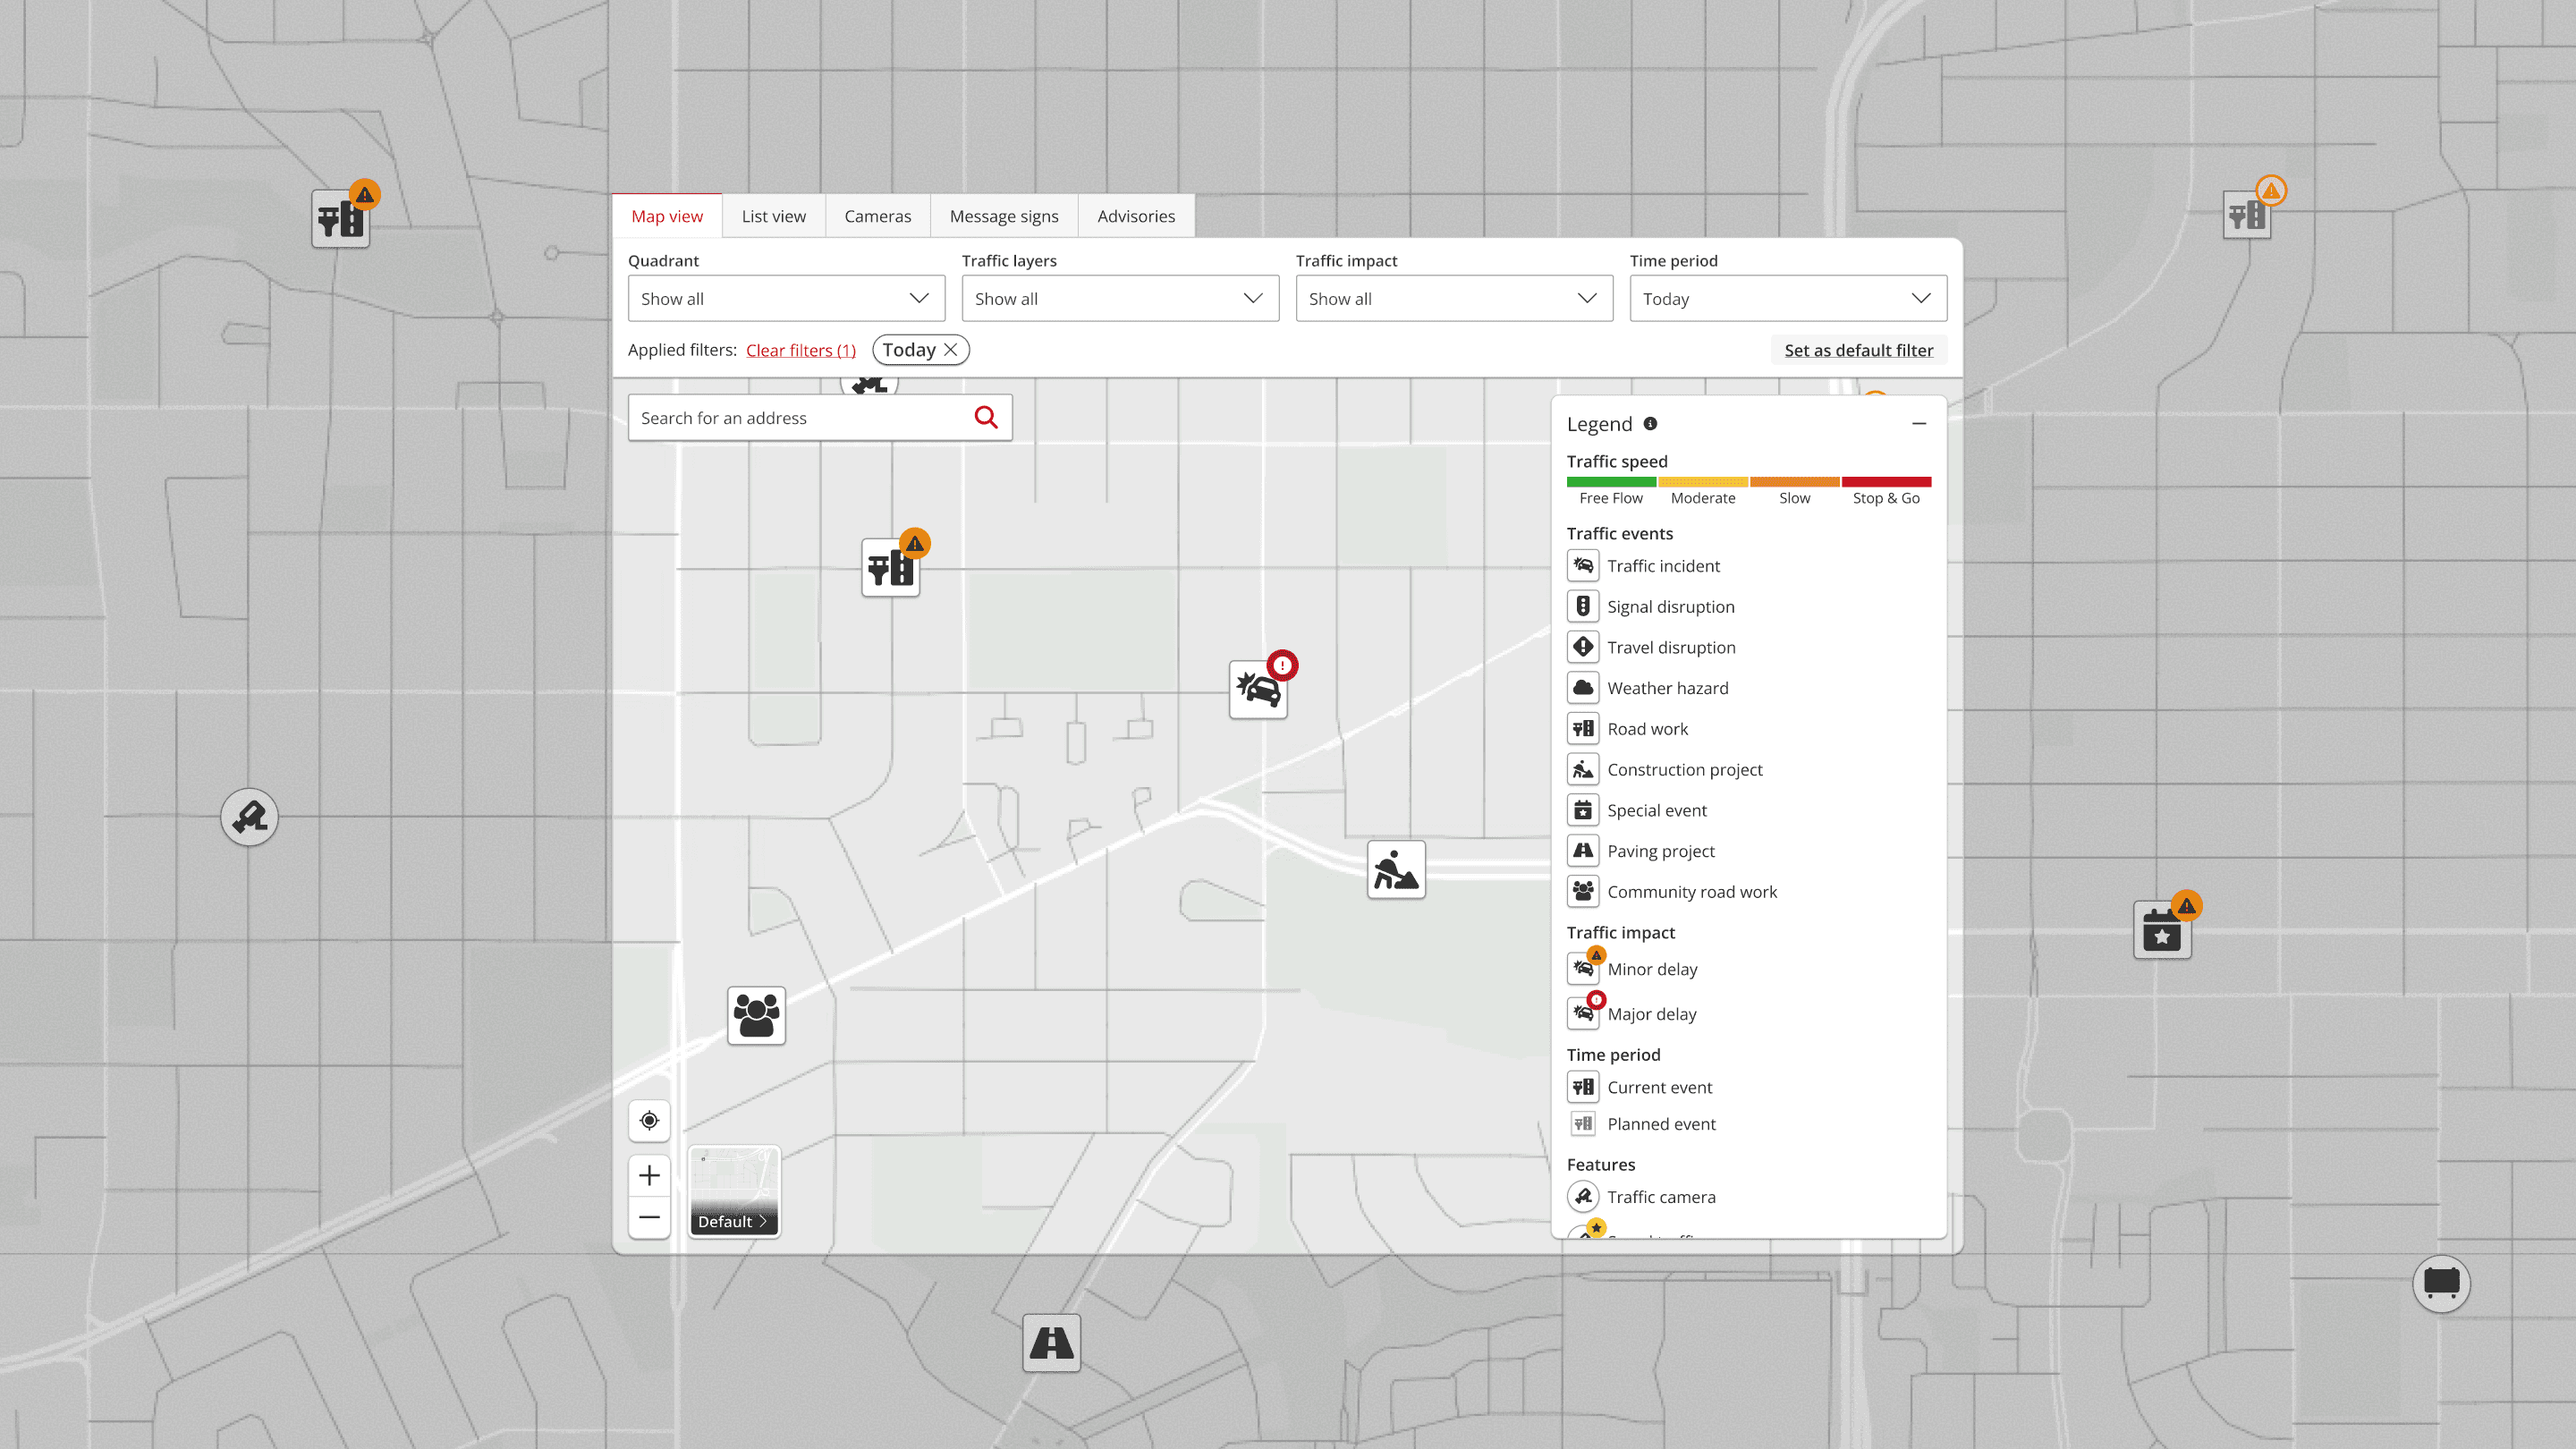The image size is (2576, 1449).
Task: Expand the Time period dropdown
Action: coord(1787,298)
